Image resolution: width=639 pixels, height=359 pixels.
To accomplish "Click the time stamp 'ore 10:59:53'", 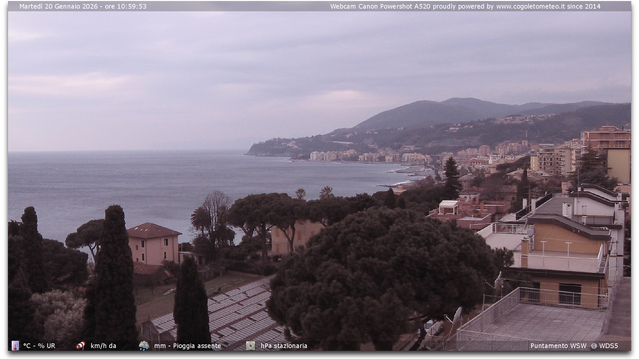I will [125, 6].
